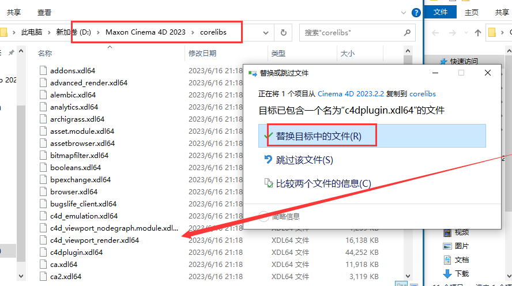Open the corelibs destination link in dialog
The image size is (512, 286).
(423, 94)
